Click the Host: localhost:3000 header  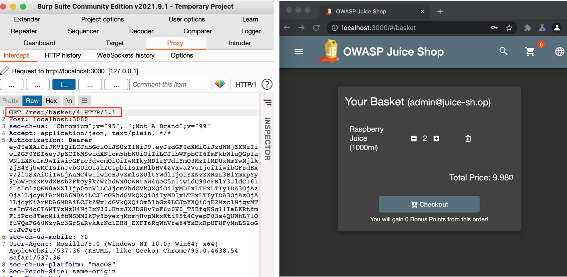(x=48, y=119)
